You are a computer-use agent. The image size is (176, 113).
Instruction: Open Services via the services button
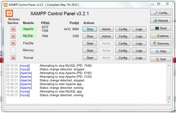click(161, 43)
